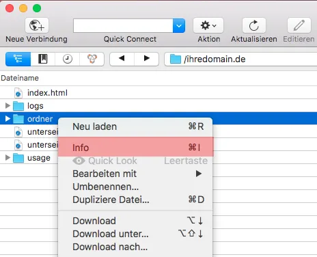Choose Download unter… in the menu
The image size is (317, 257).
pos(135,234)
